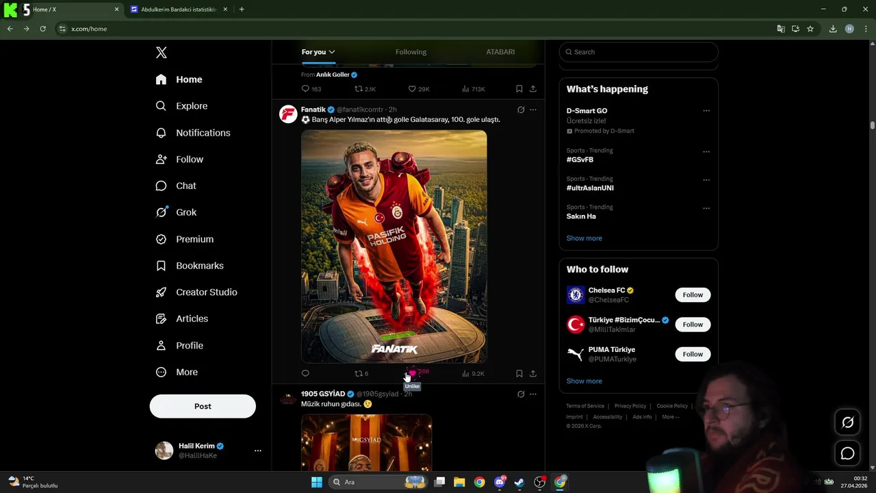This screenshot has width=876, height=493.
Task: View Fanatik post analytics 9.2K
Action: (474, 374)
